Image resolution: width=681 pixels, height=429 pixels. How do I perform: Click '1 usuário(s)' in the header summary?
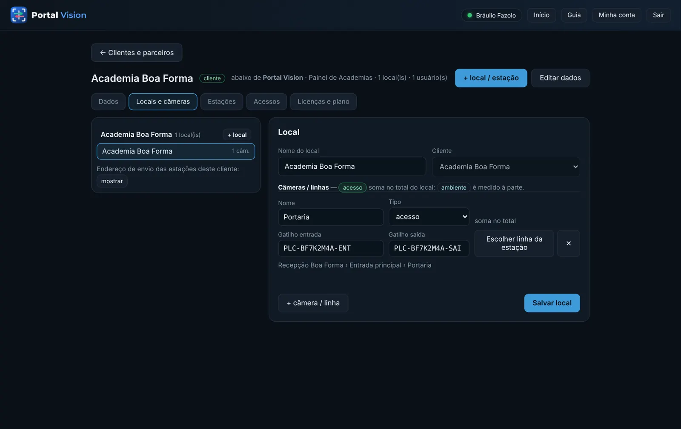coord(429,78)
